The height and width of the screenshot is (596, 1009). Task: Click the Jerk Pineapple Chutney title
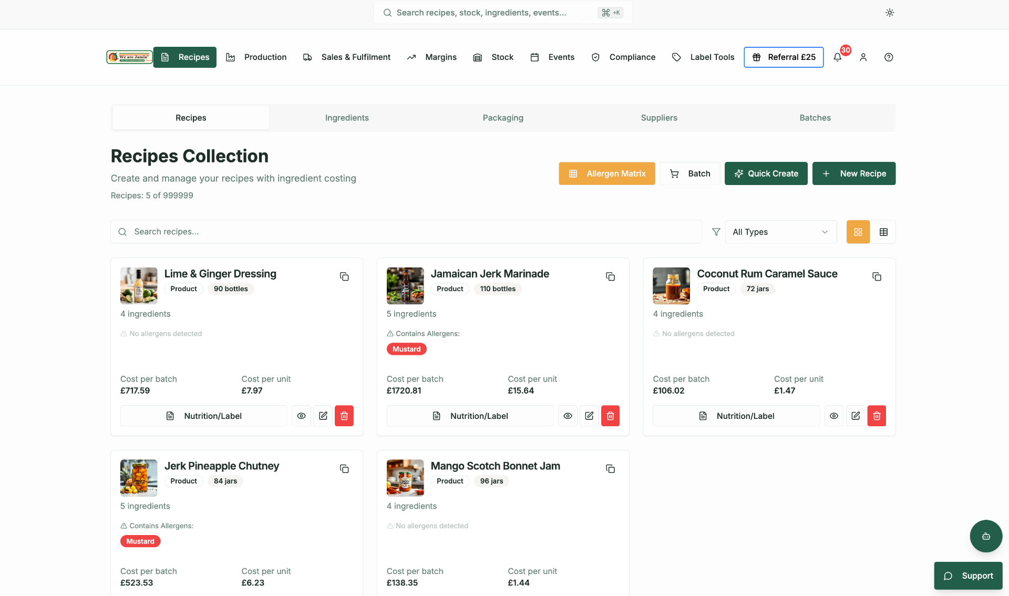click(x=222, y=466)
